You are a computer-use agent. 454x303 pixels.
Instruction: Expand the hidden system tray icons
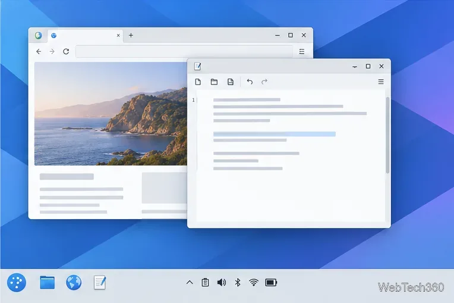(190, 282)
